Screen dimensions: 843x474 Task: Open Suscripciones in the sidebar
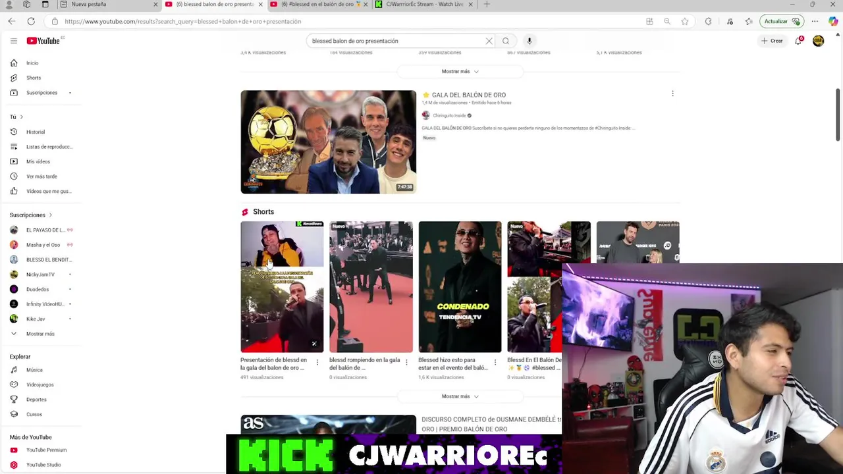click(41, 93)
